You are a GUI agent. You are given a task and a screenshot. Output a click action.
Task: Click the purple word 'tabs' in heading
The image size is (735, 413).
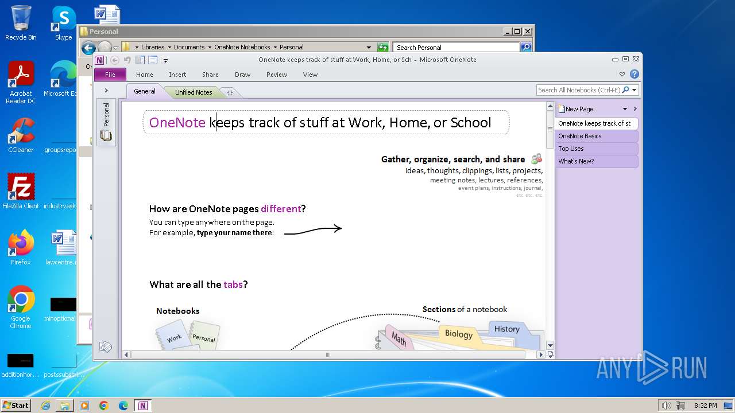pyautogui.click(x=233, y=285)
